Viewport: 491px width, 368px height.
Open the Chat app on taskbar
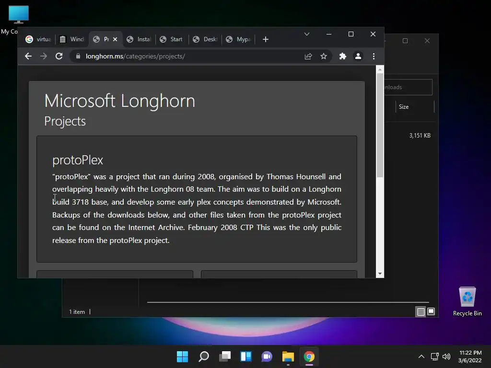tap(267, 356)
